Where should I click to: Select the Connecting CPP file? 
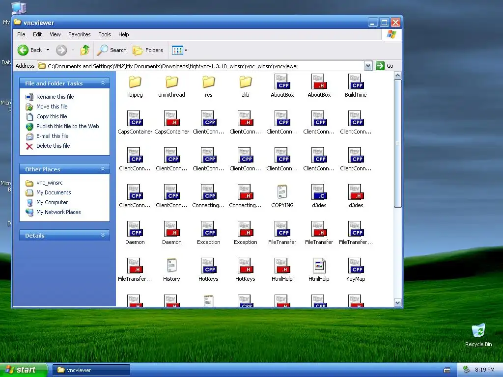tap(208, 197)
